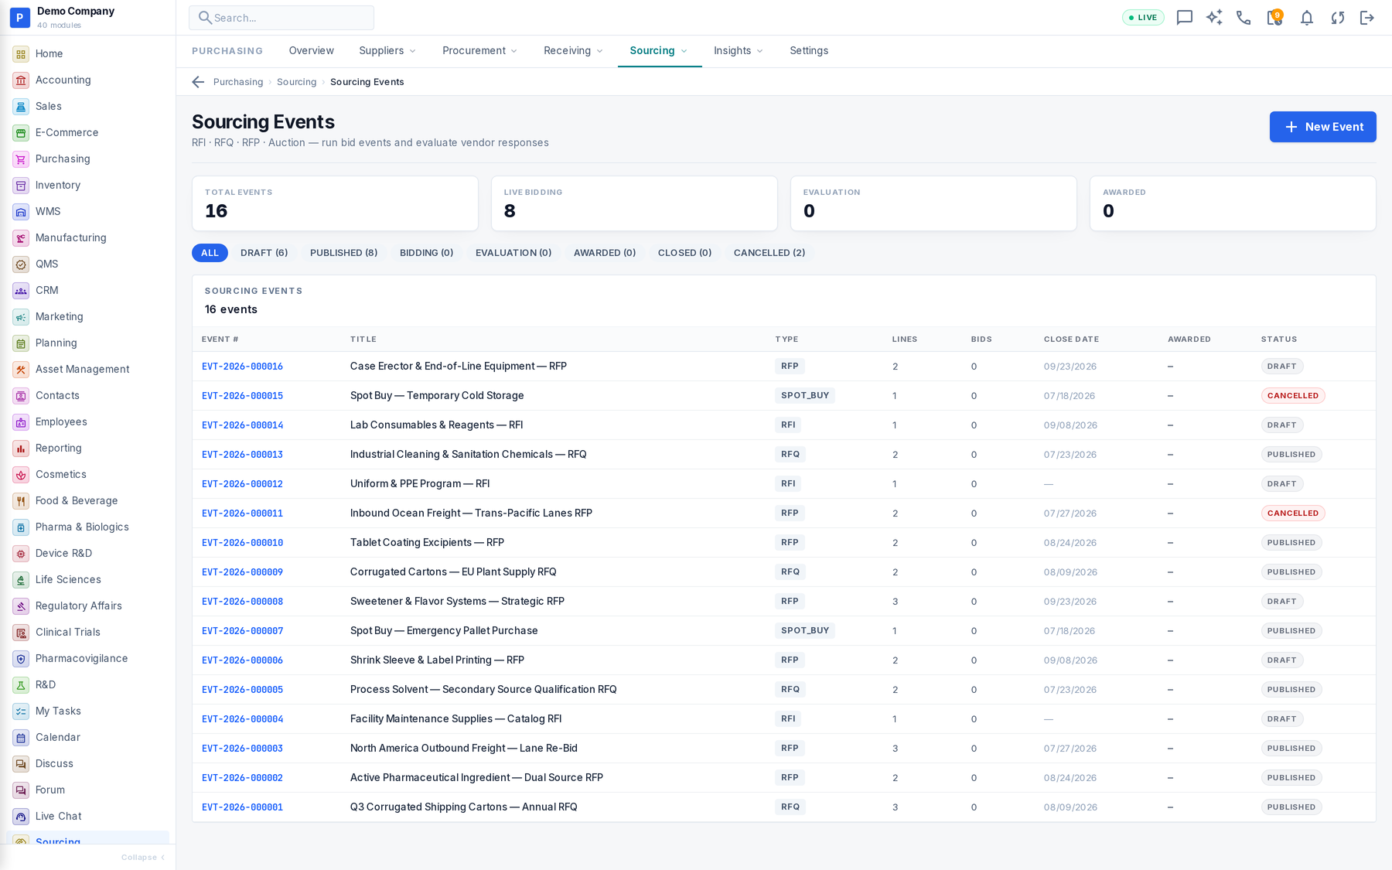Click the Total Events card

335,203
